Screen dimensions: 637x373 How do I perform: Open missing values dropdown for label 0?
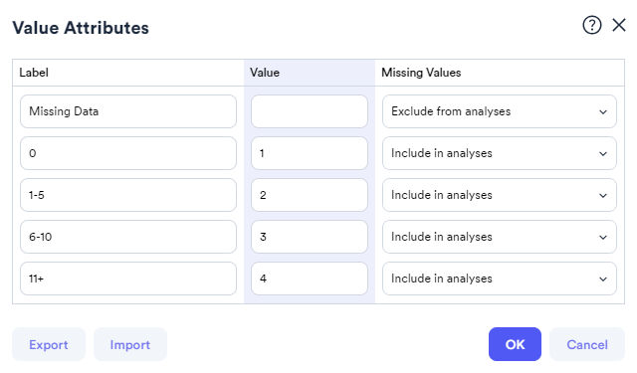point(500,153)
